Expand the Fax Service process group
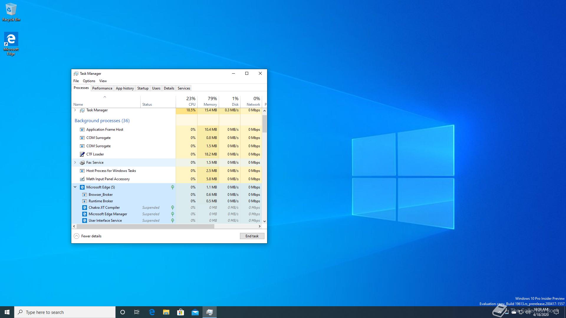 click(x=75, y=163)
